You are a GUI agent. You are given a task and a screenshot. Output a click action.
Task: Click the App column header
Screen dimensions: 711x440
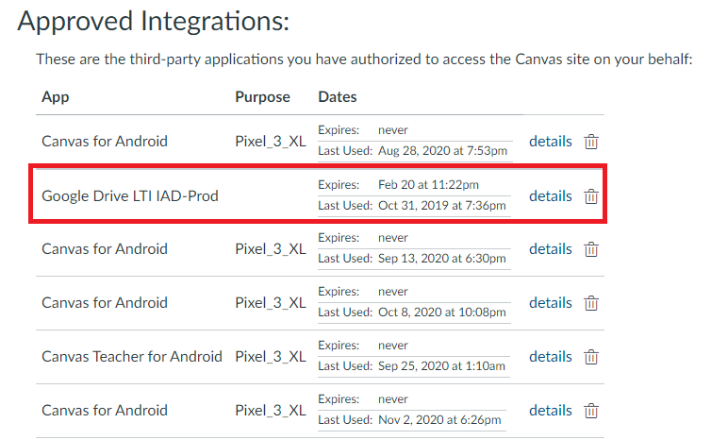point(56,96)
